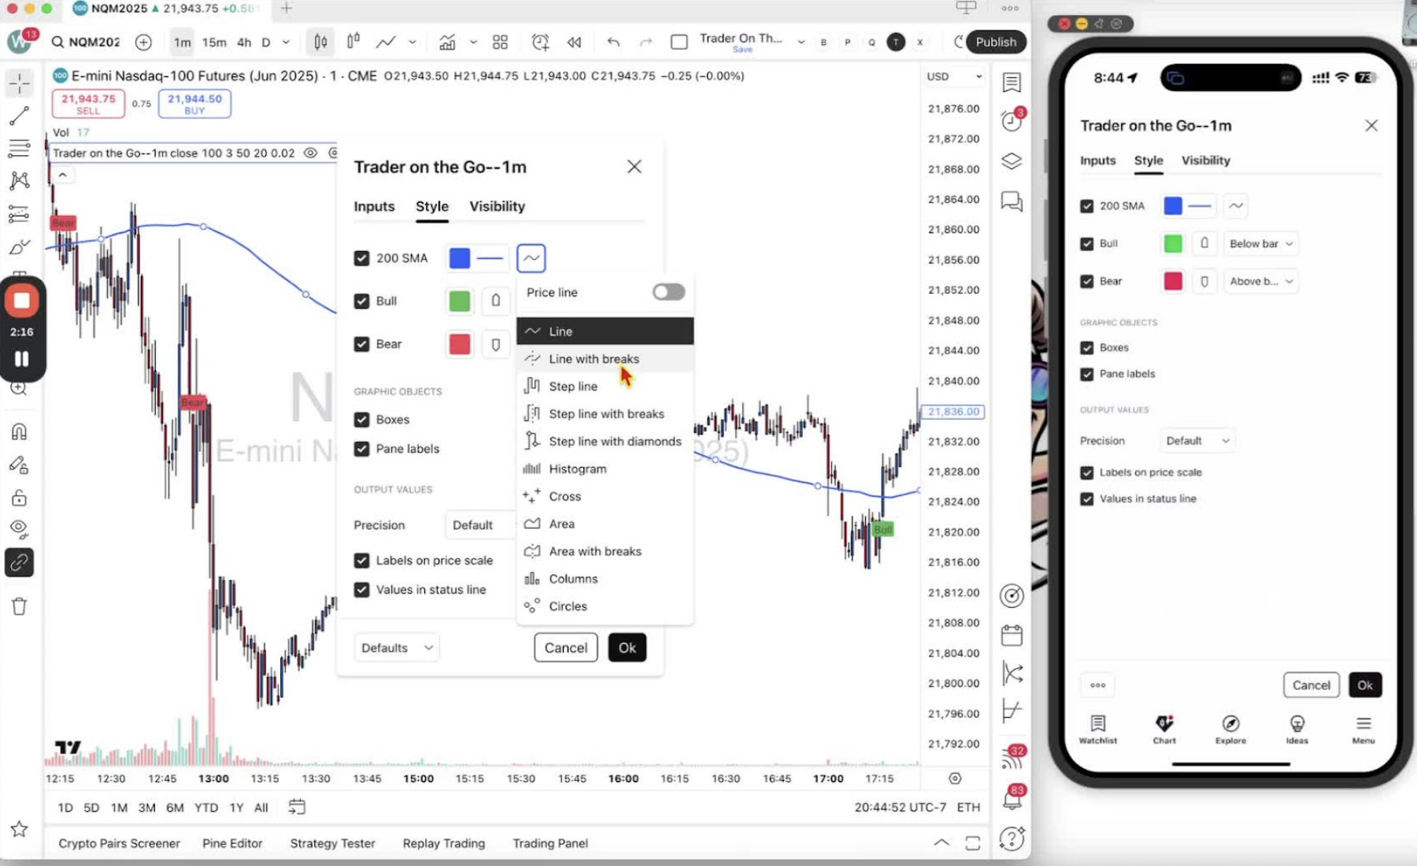The width and height of the screenshot is (1417, 866).
Task: Collapse the indicator legend chevron
Action: coord(62,175)
